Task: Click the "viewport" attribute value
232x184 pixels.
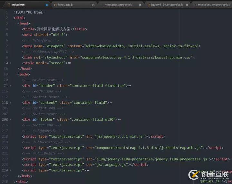Action: [x=55, y=46]
